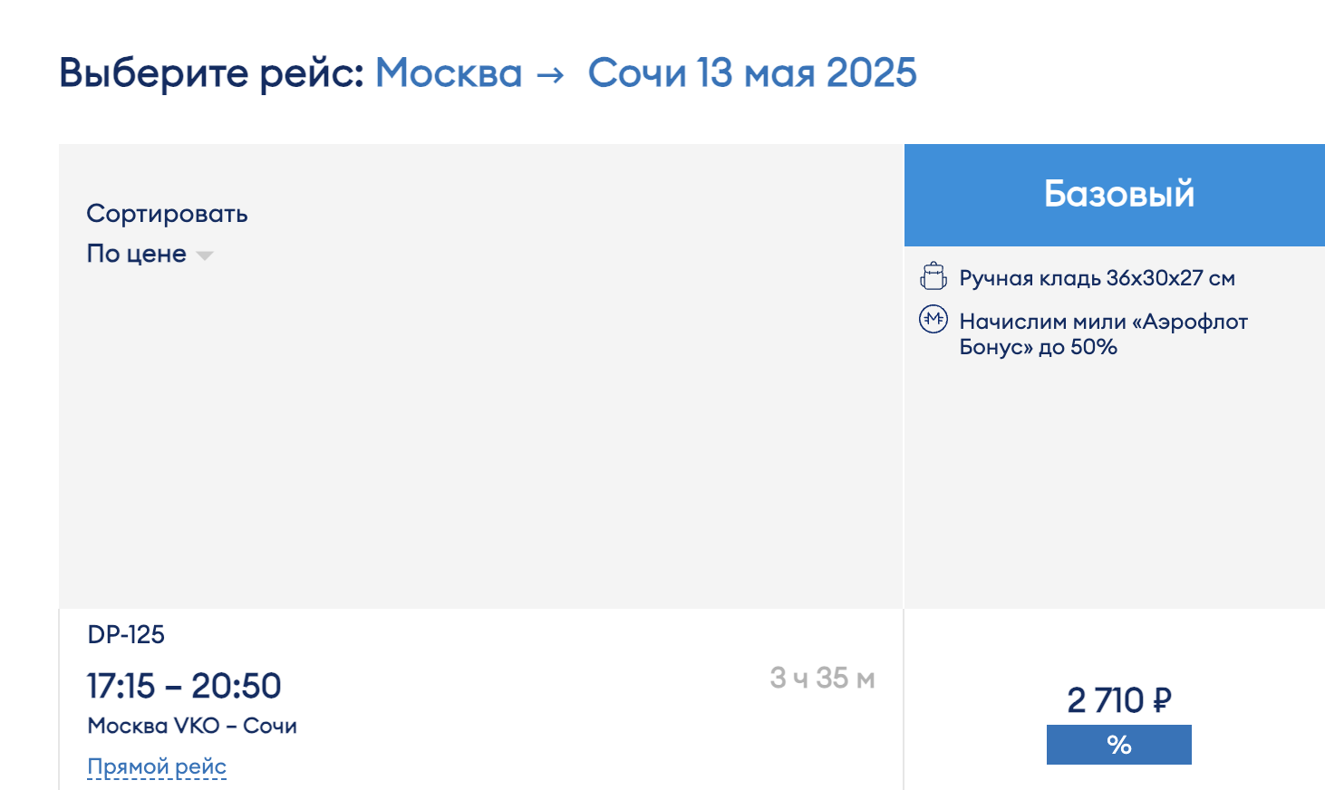
Task: Click the flight number DP-125
Action: [x=126, y=634]
